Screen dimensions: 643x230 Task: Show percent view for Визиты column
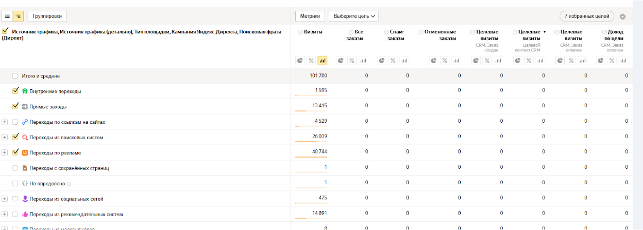tap(311, 61)
